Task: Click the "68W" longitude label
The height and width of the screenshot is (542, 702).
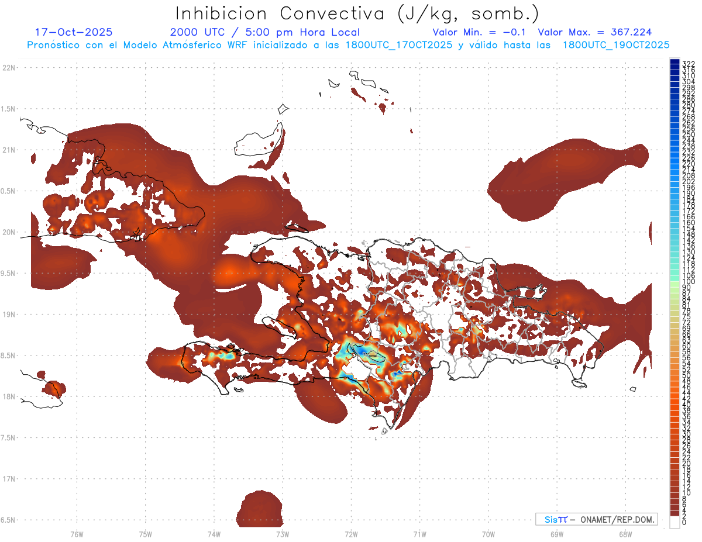Action: (625, 534)
